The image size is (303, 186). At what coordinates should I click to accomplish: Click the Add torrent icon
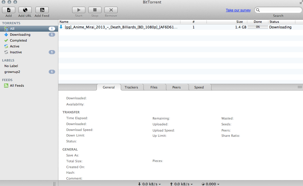(x=9, y=10)
